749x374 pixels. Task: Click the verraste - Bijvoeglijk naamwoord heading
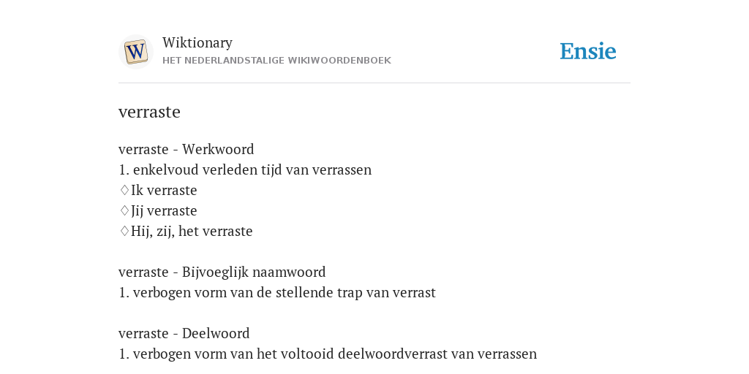222,272
